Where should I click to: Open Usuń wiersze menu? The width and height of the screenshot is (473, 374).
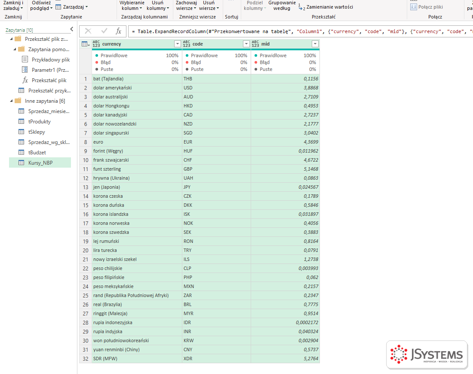pyautogui.click(x=209, y=6)
